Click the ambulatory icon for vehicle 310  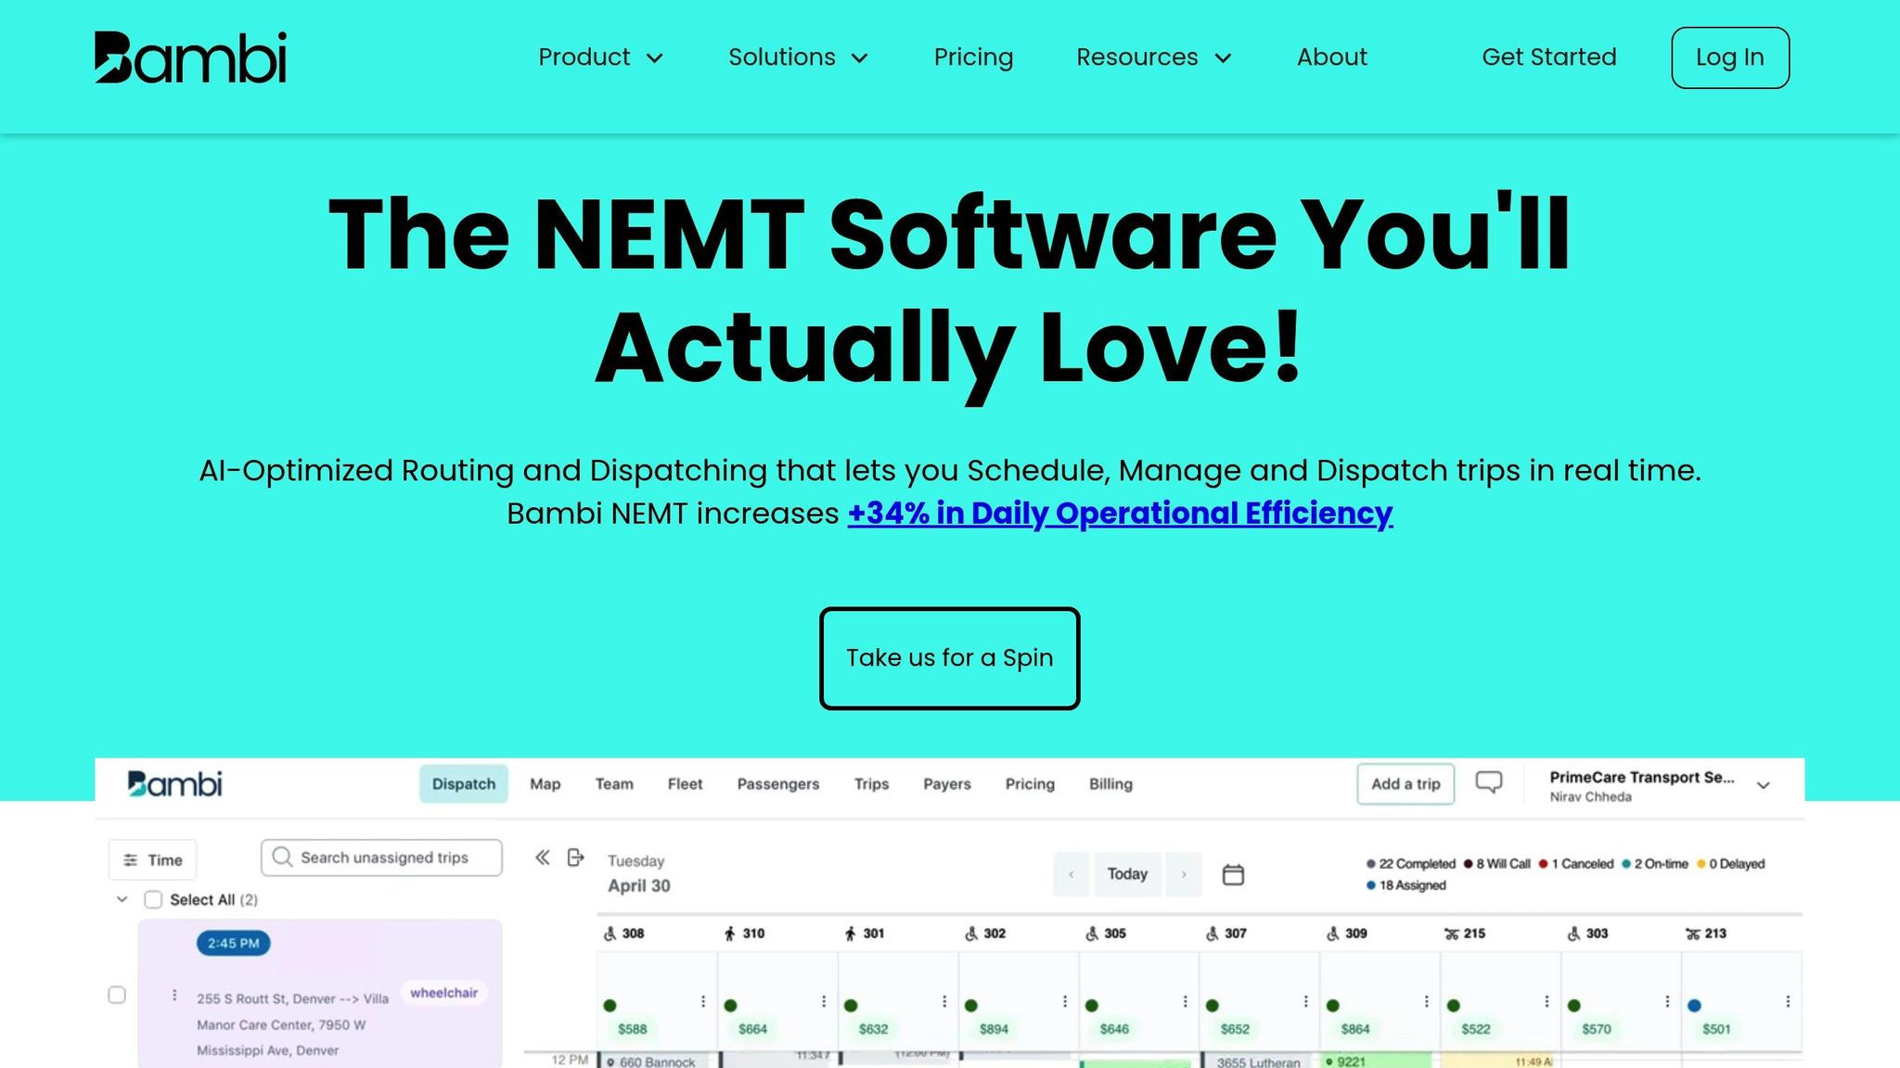click(x=730, y=934)
